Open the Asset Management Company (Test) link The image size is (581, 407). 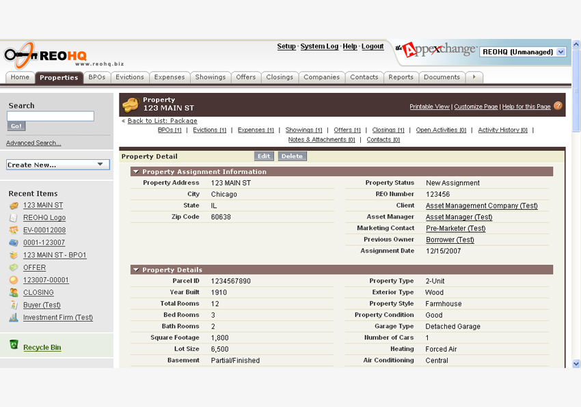coord(481,206)
